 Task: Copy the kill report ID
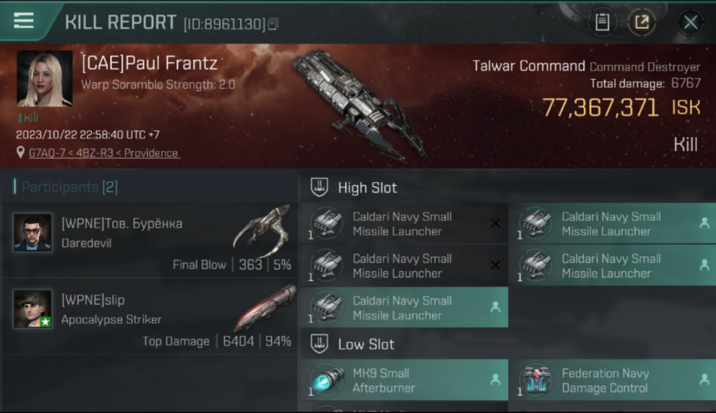(274, 24)
